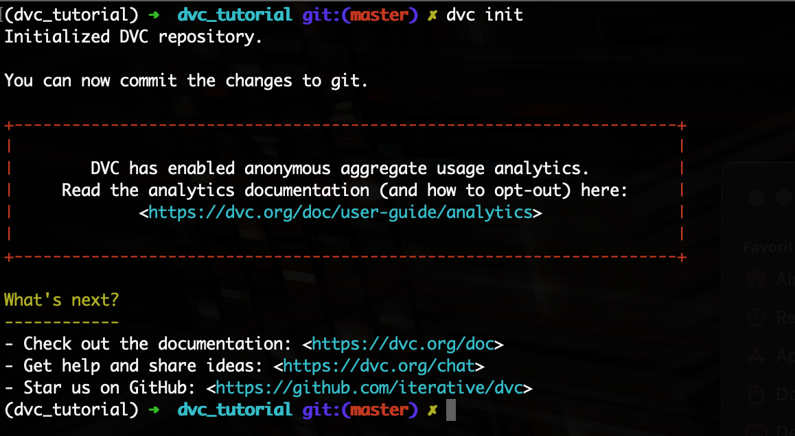
Task: Select Desktop icon at bottom of sidebar
Action: pyautogui.click(x=756, y=431)
